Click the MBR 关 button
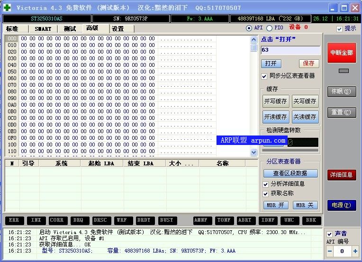Viewport: 362px width, 262px height. (305, 205)
